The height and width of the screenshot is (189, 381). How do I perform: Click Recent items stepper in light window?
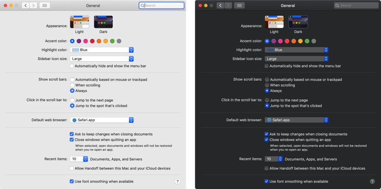[x=85, y=159]
